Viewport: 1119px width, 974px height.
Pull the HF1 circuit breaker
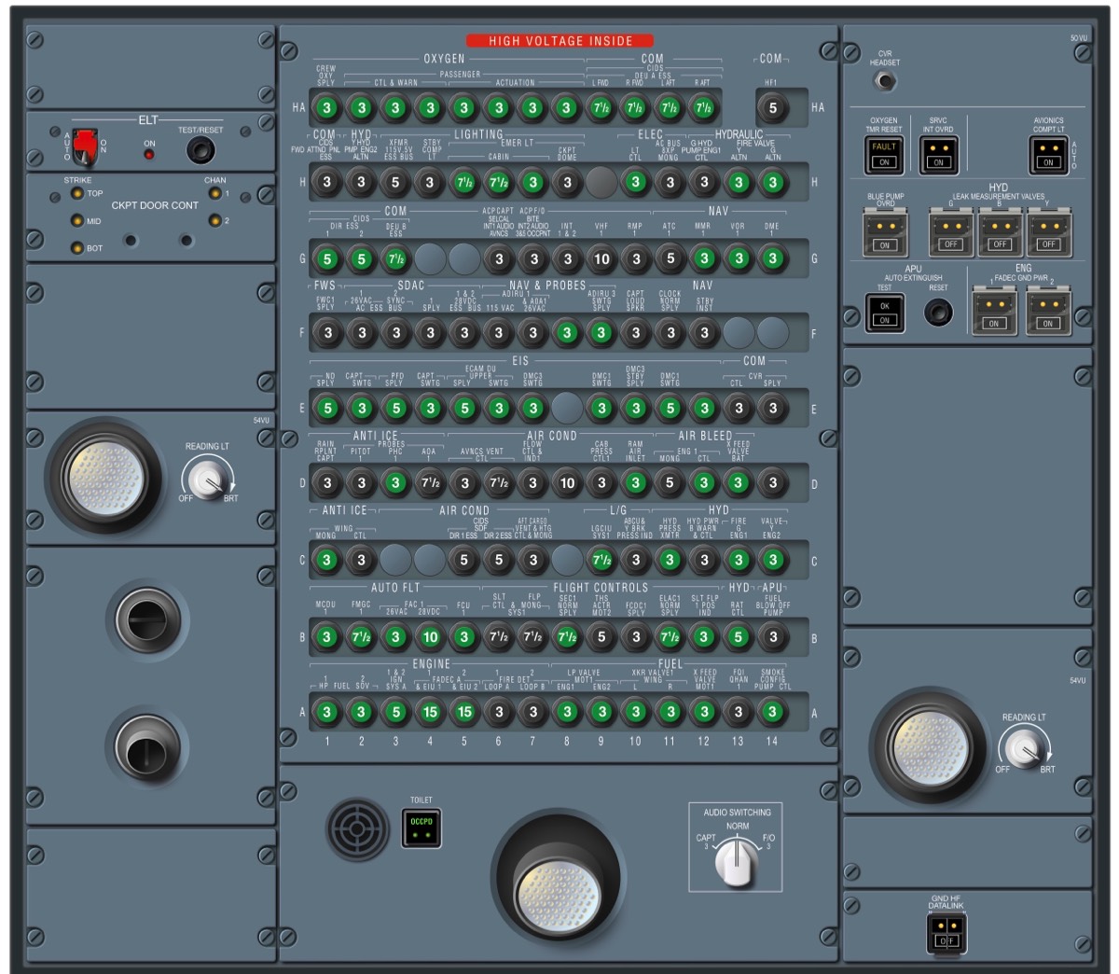[772, 107]
